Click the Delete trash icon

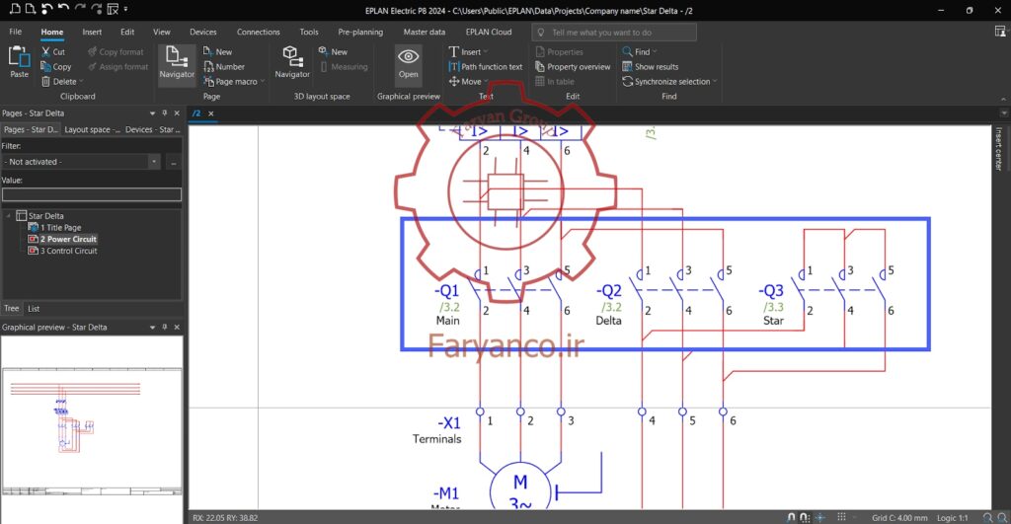(45, 81)
